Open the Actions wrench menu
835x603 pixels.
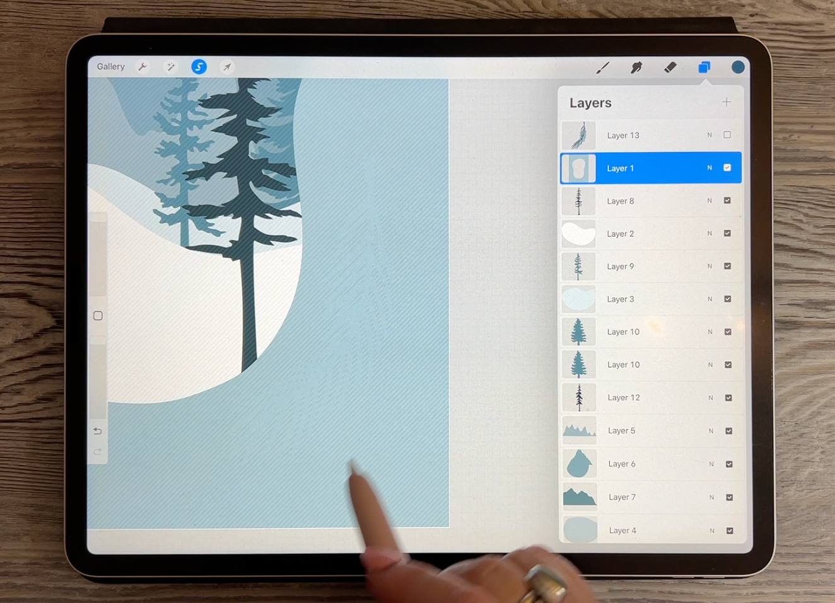pyautogui.click(x=143, y=67)
